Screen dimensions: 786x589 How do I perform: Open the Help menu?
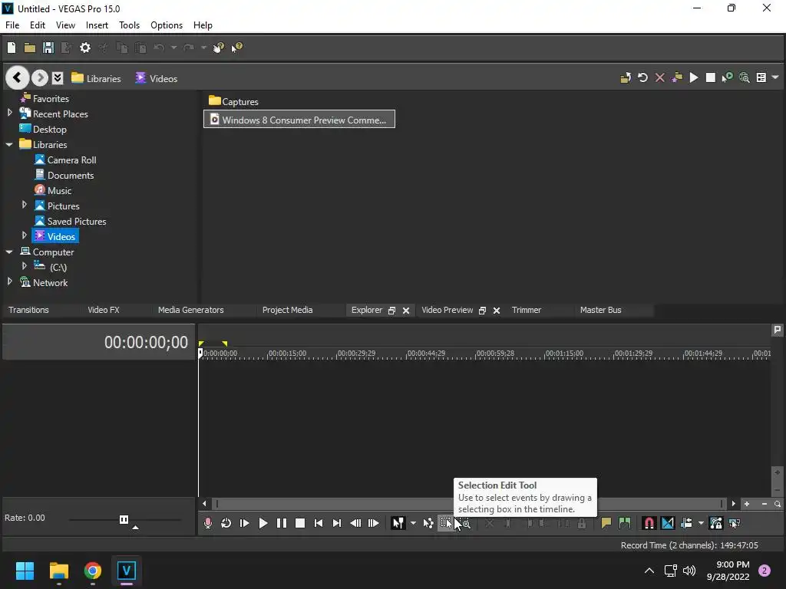[x=203, y=25]
